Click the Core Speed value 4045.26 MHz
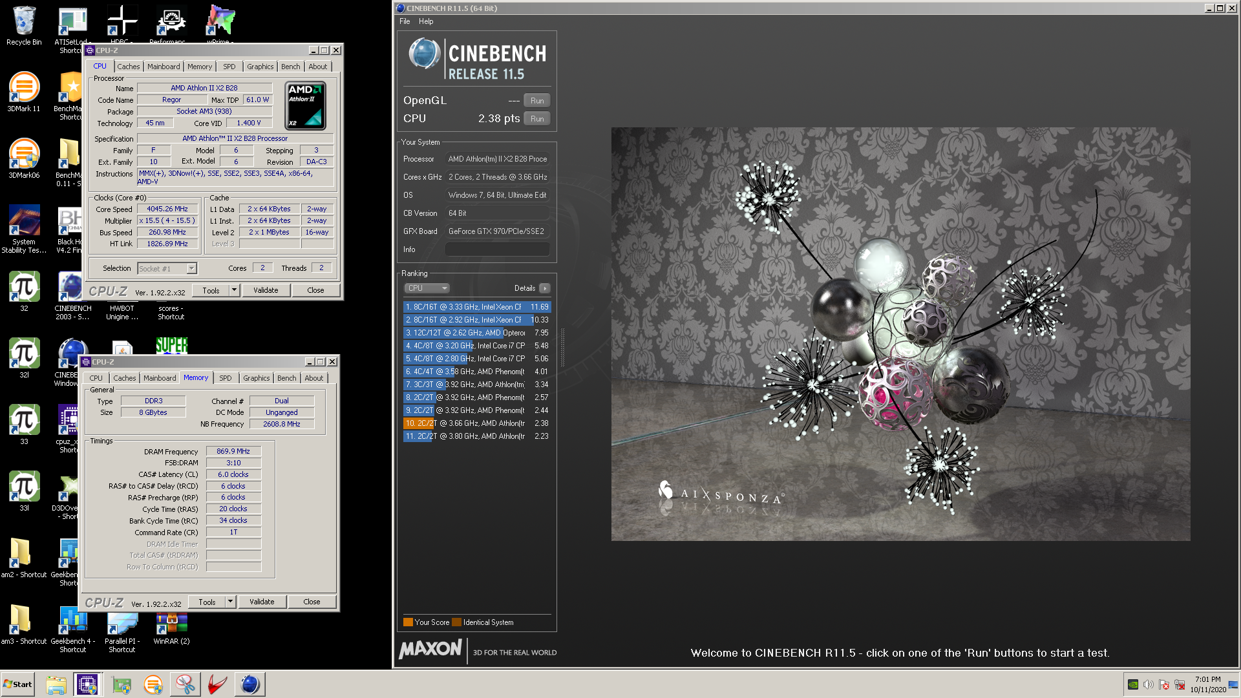 [x=167, y=209]
